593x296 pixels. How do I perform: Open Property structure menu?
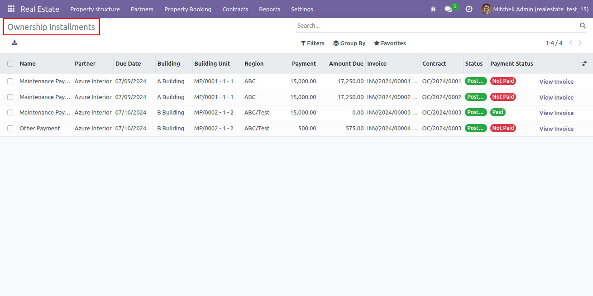coord(95,9)
